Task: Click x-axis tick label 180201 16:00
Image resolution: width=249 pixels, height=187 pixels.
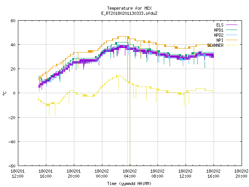Action: pos(46,174)
